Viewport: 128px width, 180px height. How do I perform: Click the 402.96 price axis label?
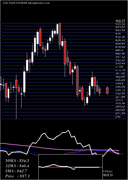(x=120, y=53)
